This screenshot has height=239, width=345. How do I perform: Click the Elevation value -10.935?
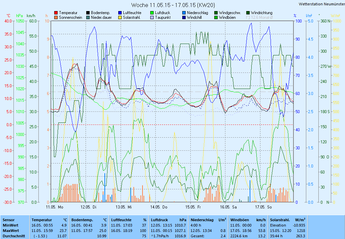pos(299,226)
